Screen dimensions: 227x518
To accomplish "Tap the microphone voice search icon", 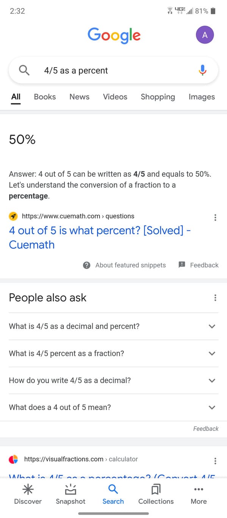I will coord(203,70).
